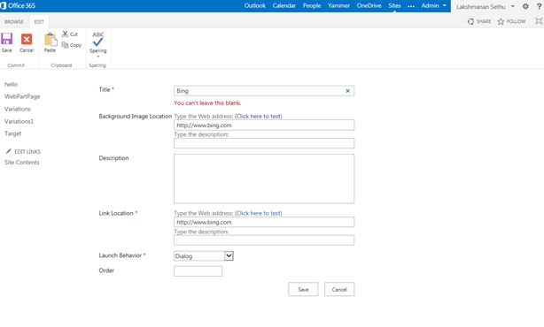The image size is (544, 327).
Task: Open Calendar from top navigation
Action: pyautogui.click(x=284, y=5)
